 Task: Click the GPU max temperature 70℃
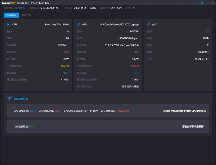pyautogui.click(x=136, y=72)
